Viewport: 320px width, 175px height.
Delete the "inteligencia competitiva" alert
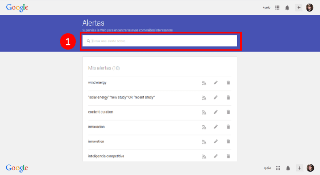[228, 156]
